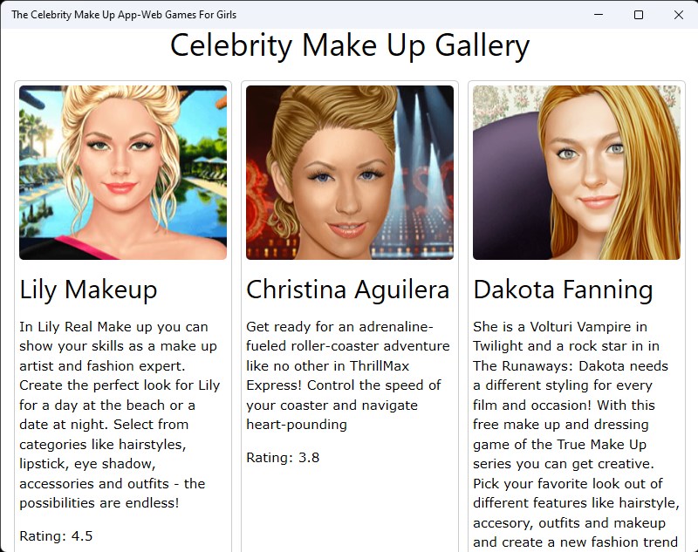Select the Rating: 4.5 text
The image size is (698, 552).
click(56, 536)
